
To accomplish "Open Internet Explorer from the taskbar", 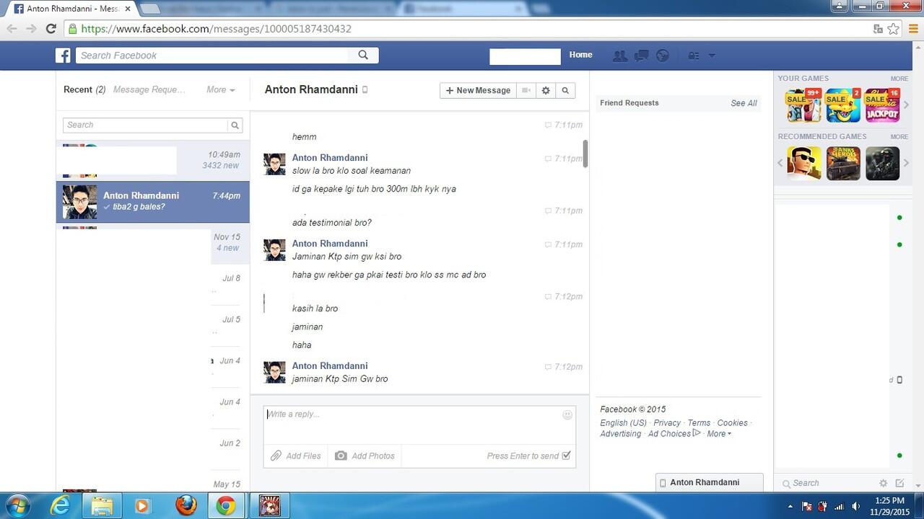I will 61,505.
